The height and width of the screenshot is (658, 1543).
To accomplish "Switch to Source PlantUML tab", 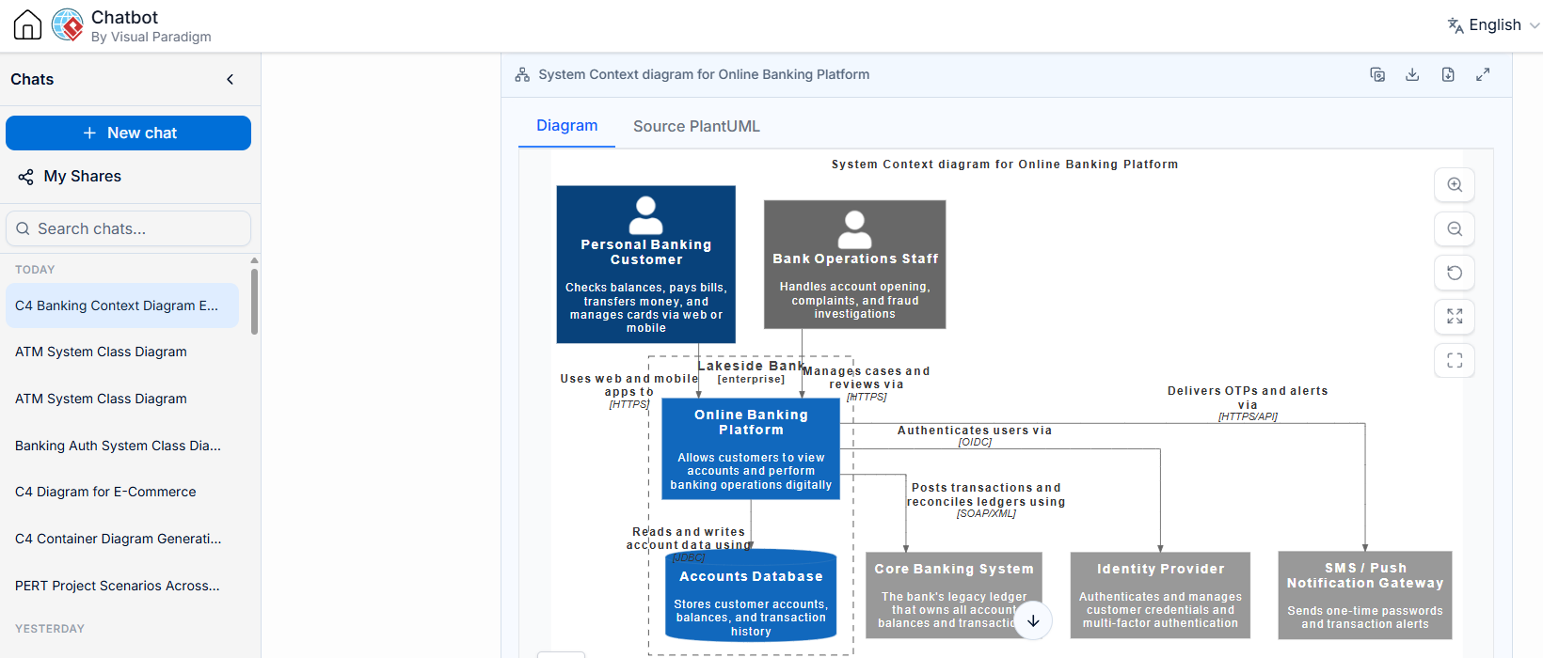I will tap(696, 126).
